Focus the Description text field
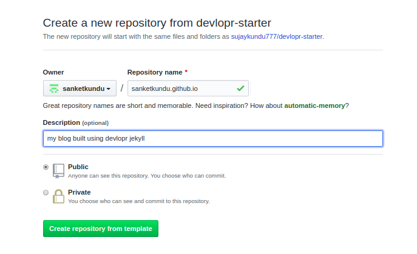The height and width of the screenshot is (254, 417). click(213, 138)
